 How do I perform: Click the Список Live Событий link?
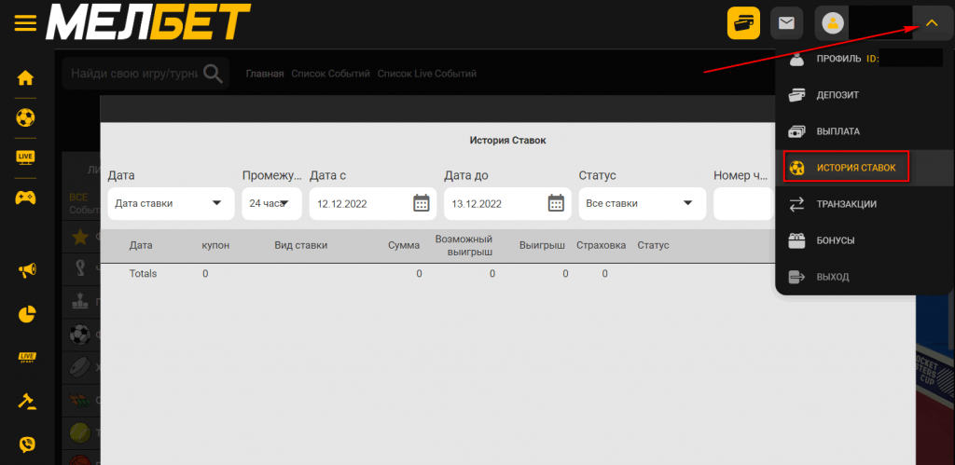click(426, 74)
